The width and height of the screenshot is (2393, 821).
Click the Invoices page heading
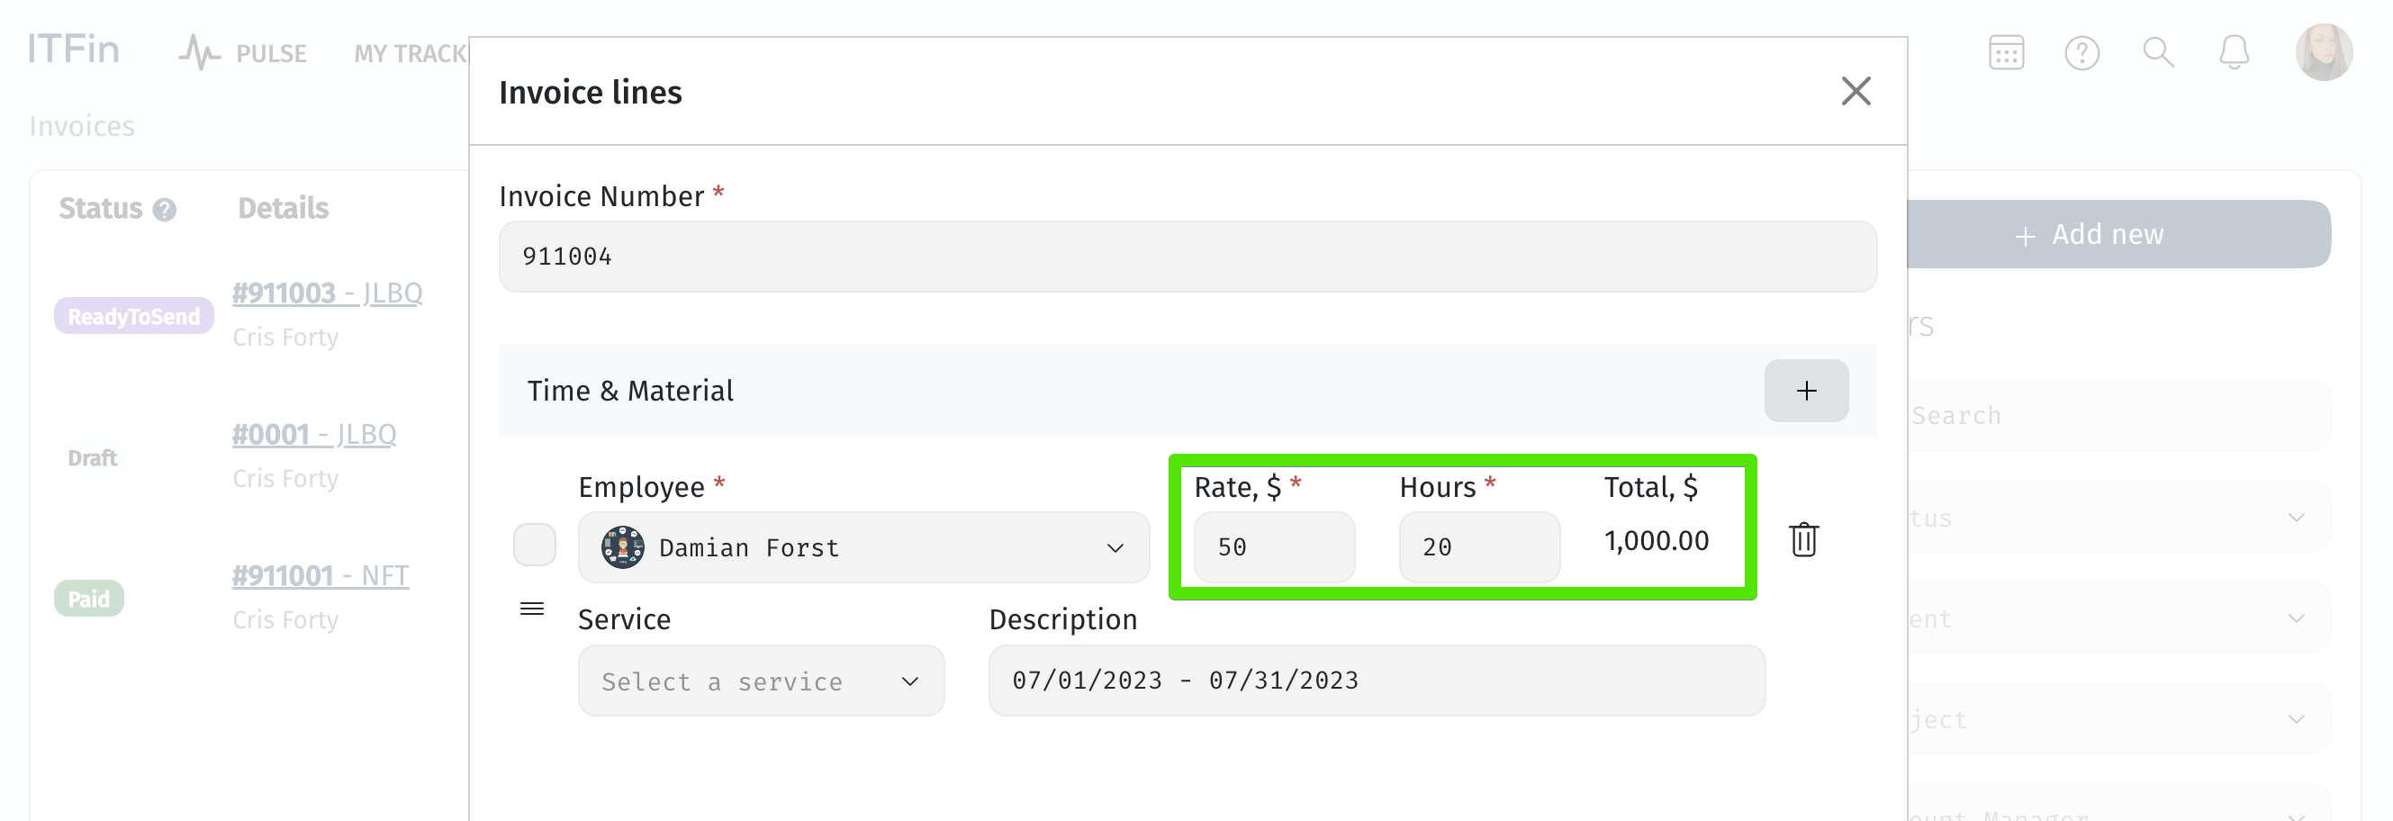pyautogui.click(x=82, y=126)
